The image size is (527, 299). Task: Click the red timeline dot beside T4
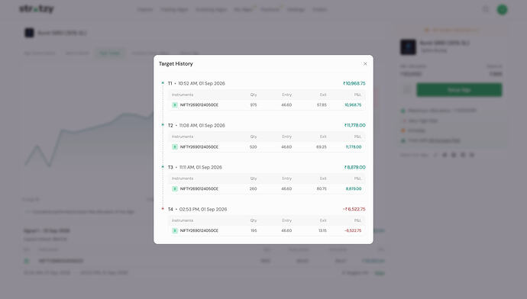click(x=163, y=209)
